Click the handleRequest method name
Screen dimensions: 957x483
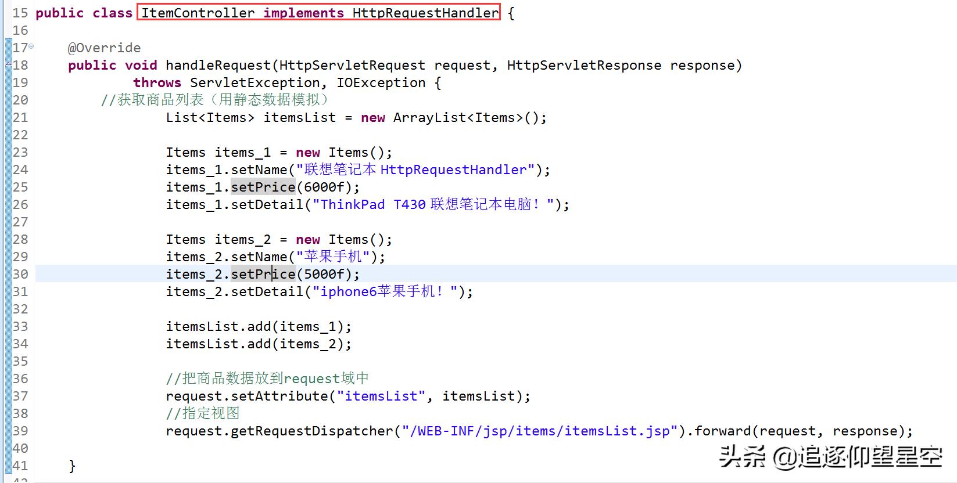point(218,65)
